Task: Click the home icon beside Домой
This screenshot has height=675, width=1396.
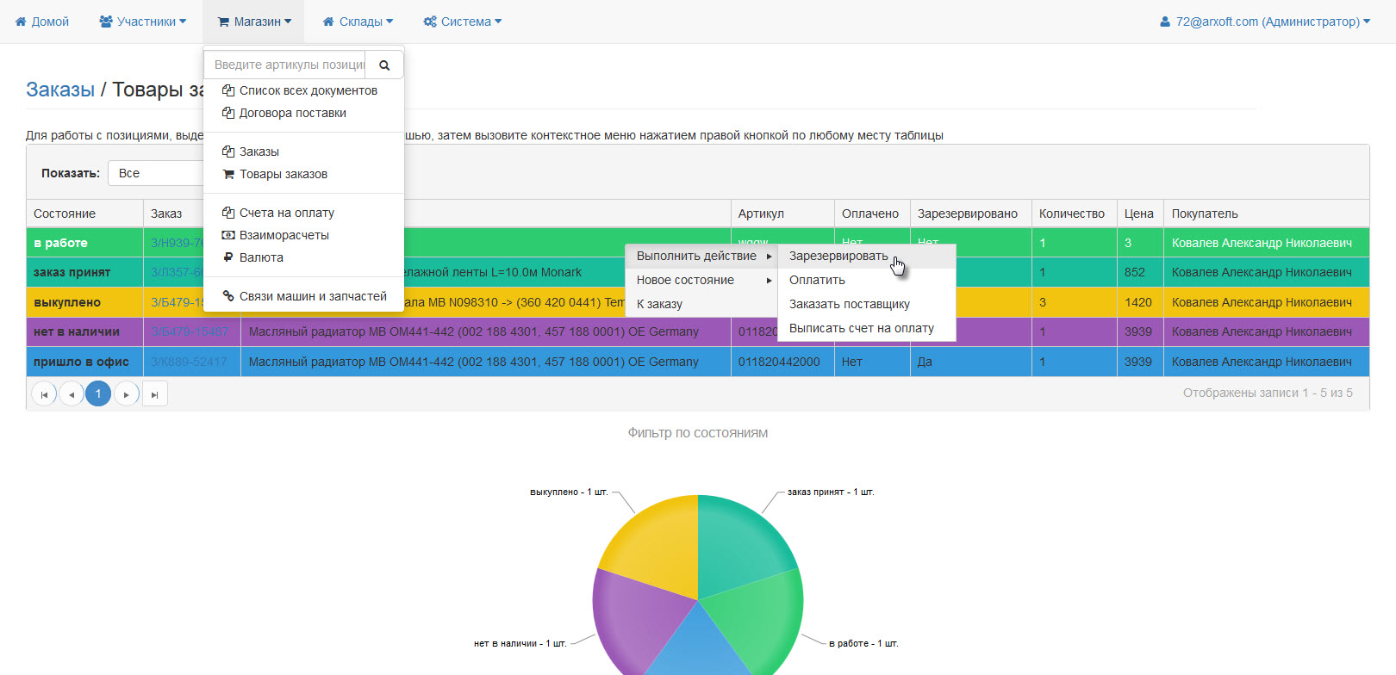Action: tap(21, 22)
